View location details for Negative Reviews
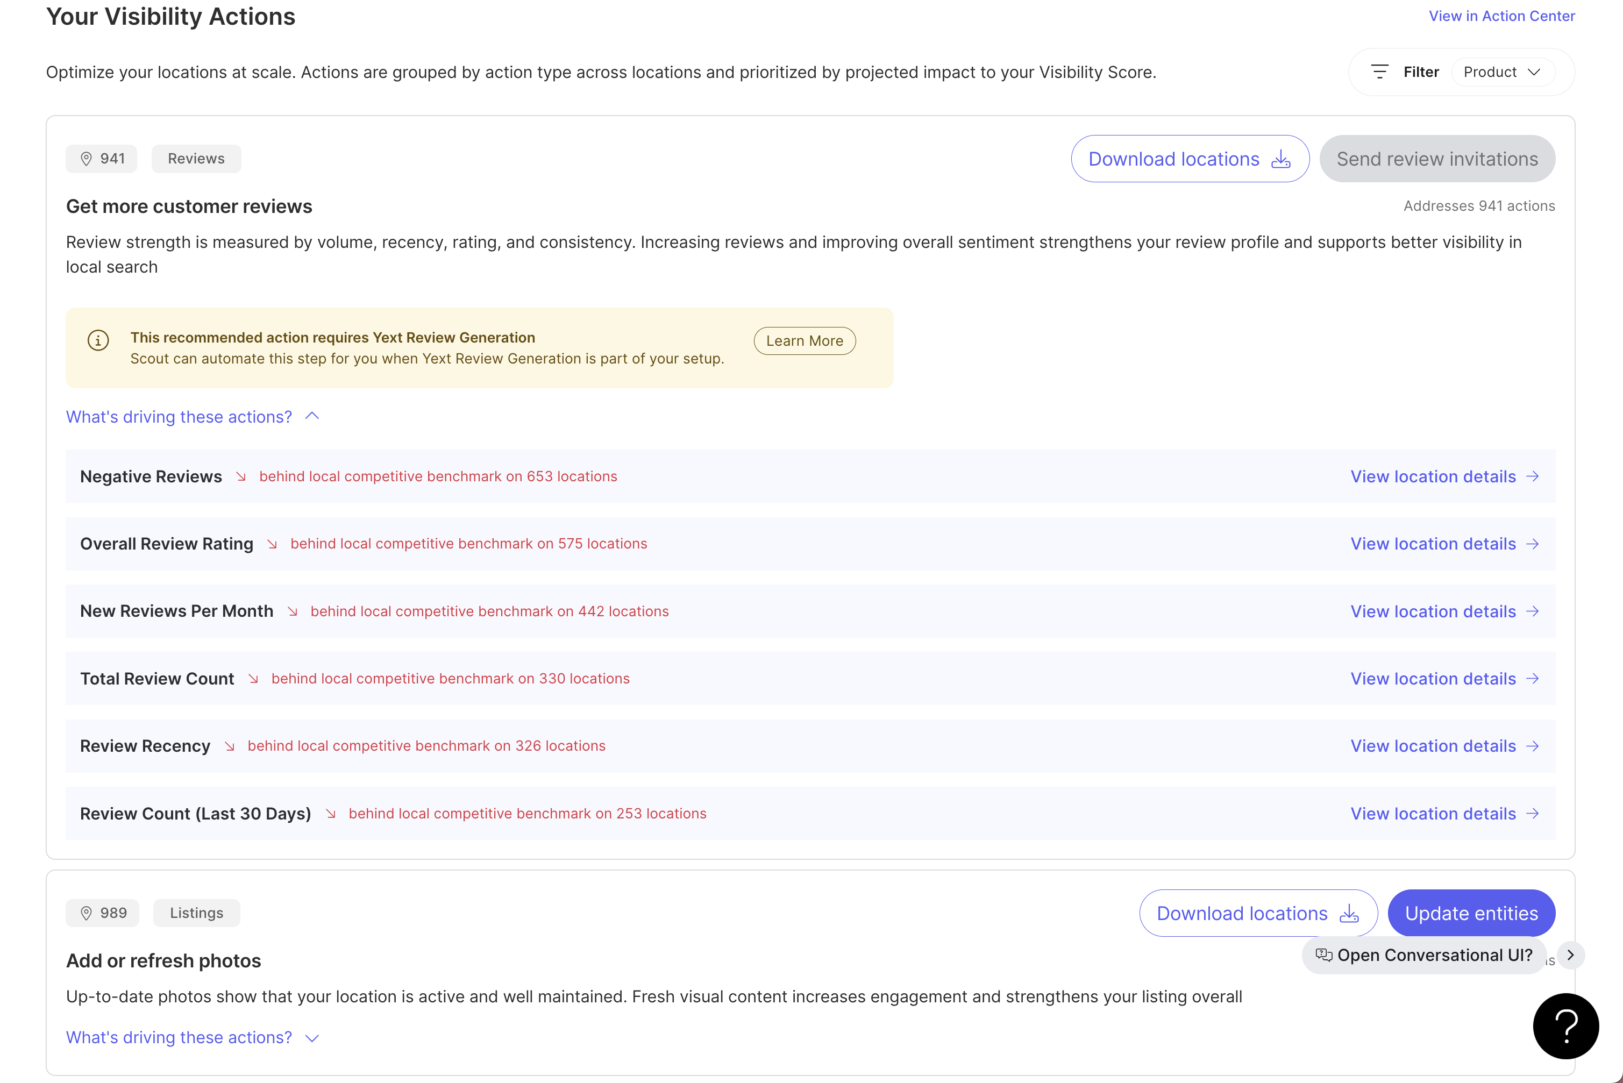 pos(1433,476)
